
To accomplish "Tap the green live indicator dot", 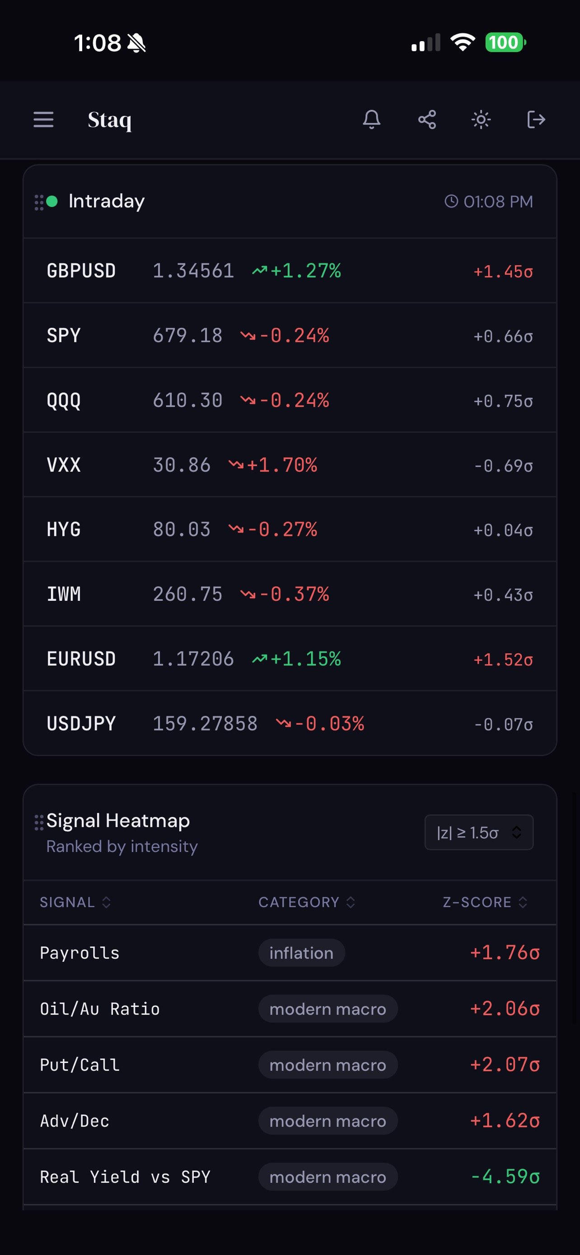I will point(51,201).
